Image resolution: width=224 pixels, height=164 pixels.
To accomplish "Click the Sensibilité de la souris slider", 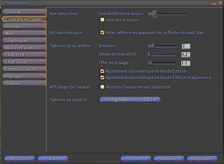I will [167, 14].
